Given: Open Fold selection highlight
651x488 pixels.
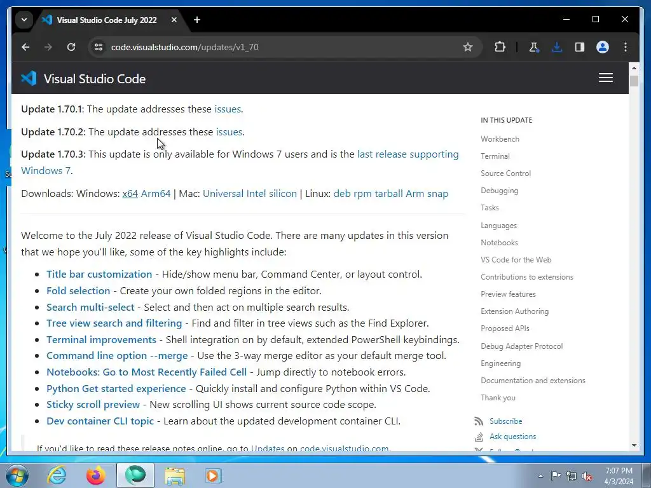Looking at the screenshot, I should click(x=78, y=291).
